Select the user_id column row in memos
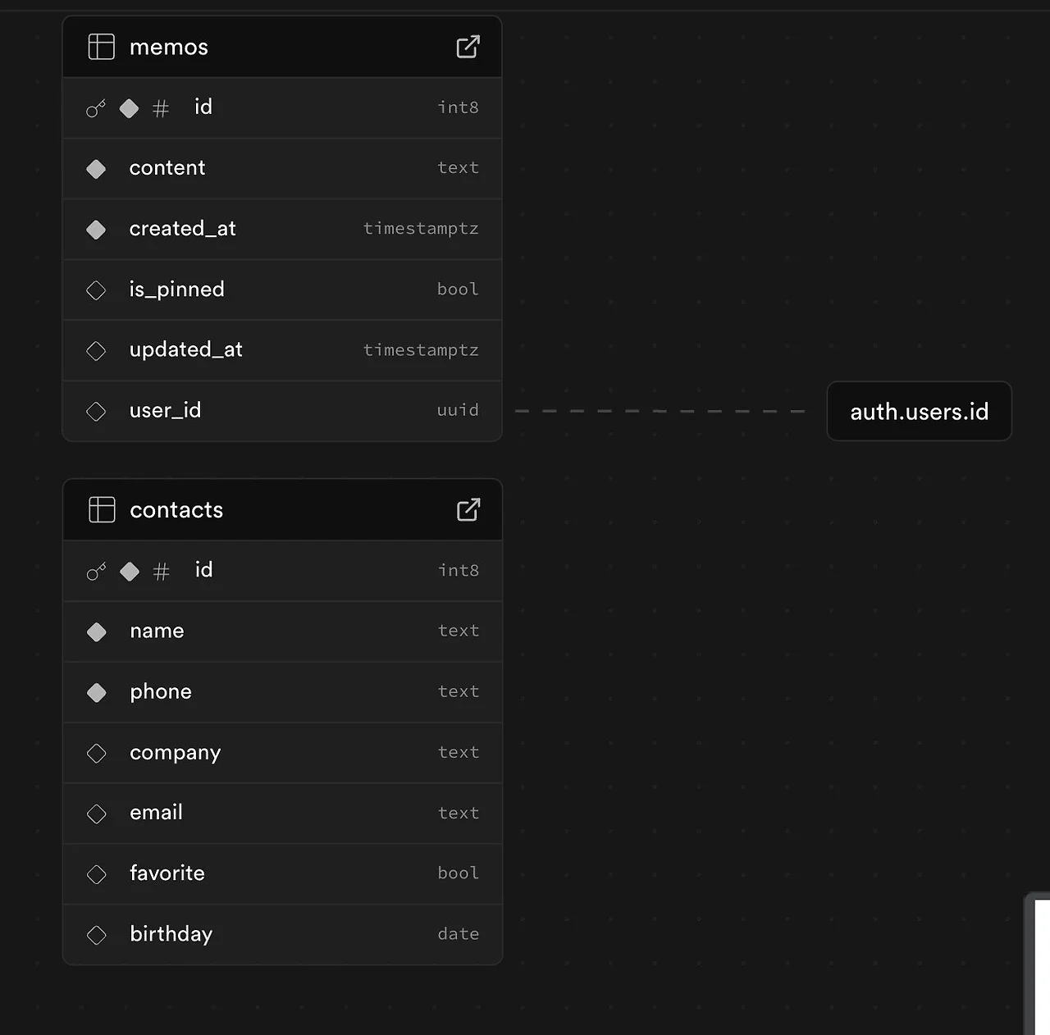The image size is (1050, 1035). tap(282, 411)
